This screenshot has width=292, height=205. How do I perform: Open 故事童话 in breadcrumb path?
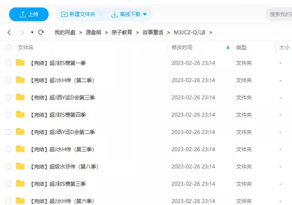[x=153, y=32]
